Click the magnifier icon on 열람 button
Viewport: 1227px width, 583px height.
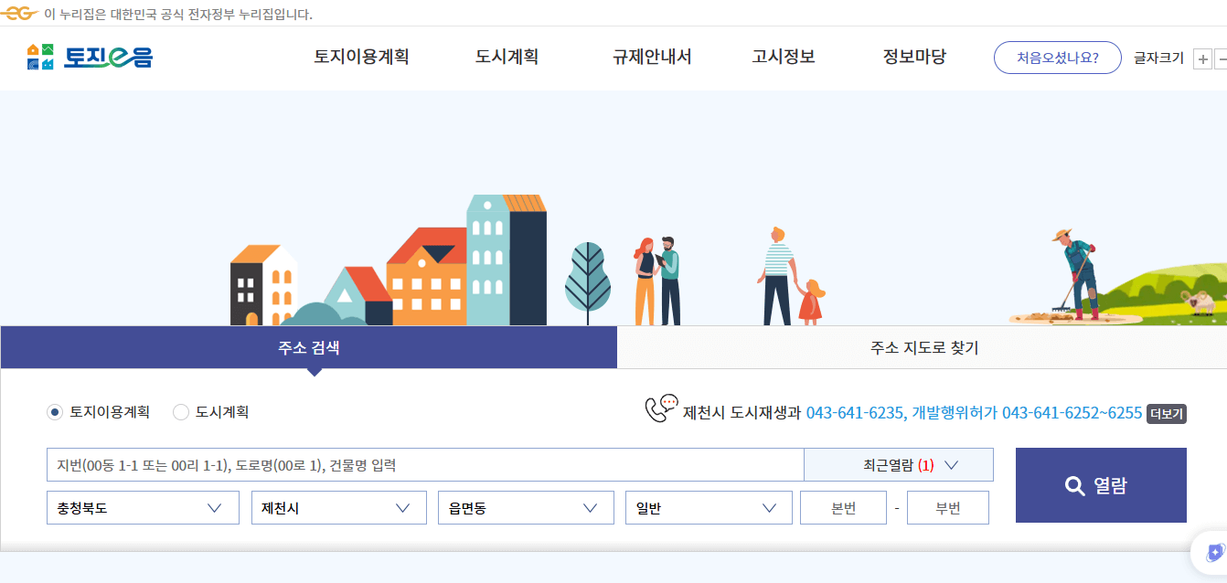click(x=1072, y=485)
